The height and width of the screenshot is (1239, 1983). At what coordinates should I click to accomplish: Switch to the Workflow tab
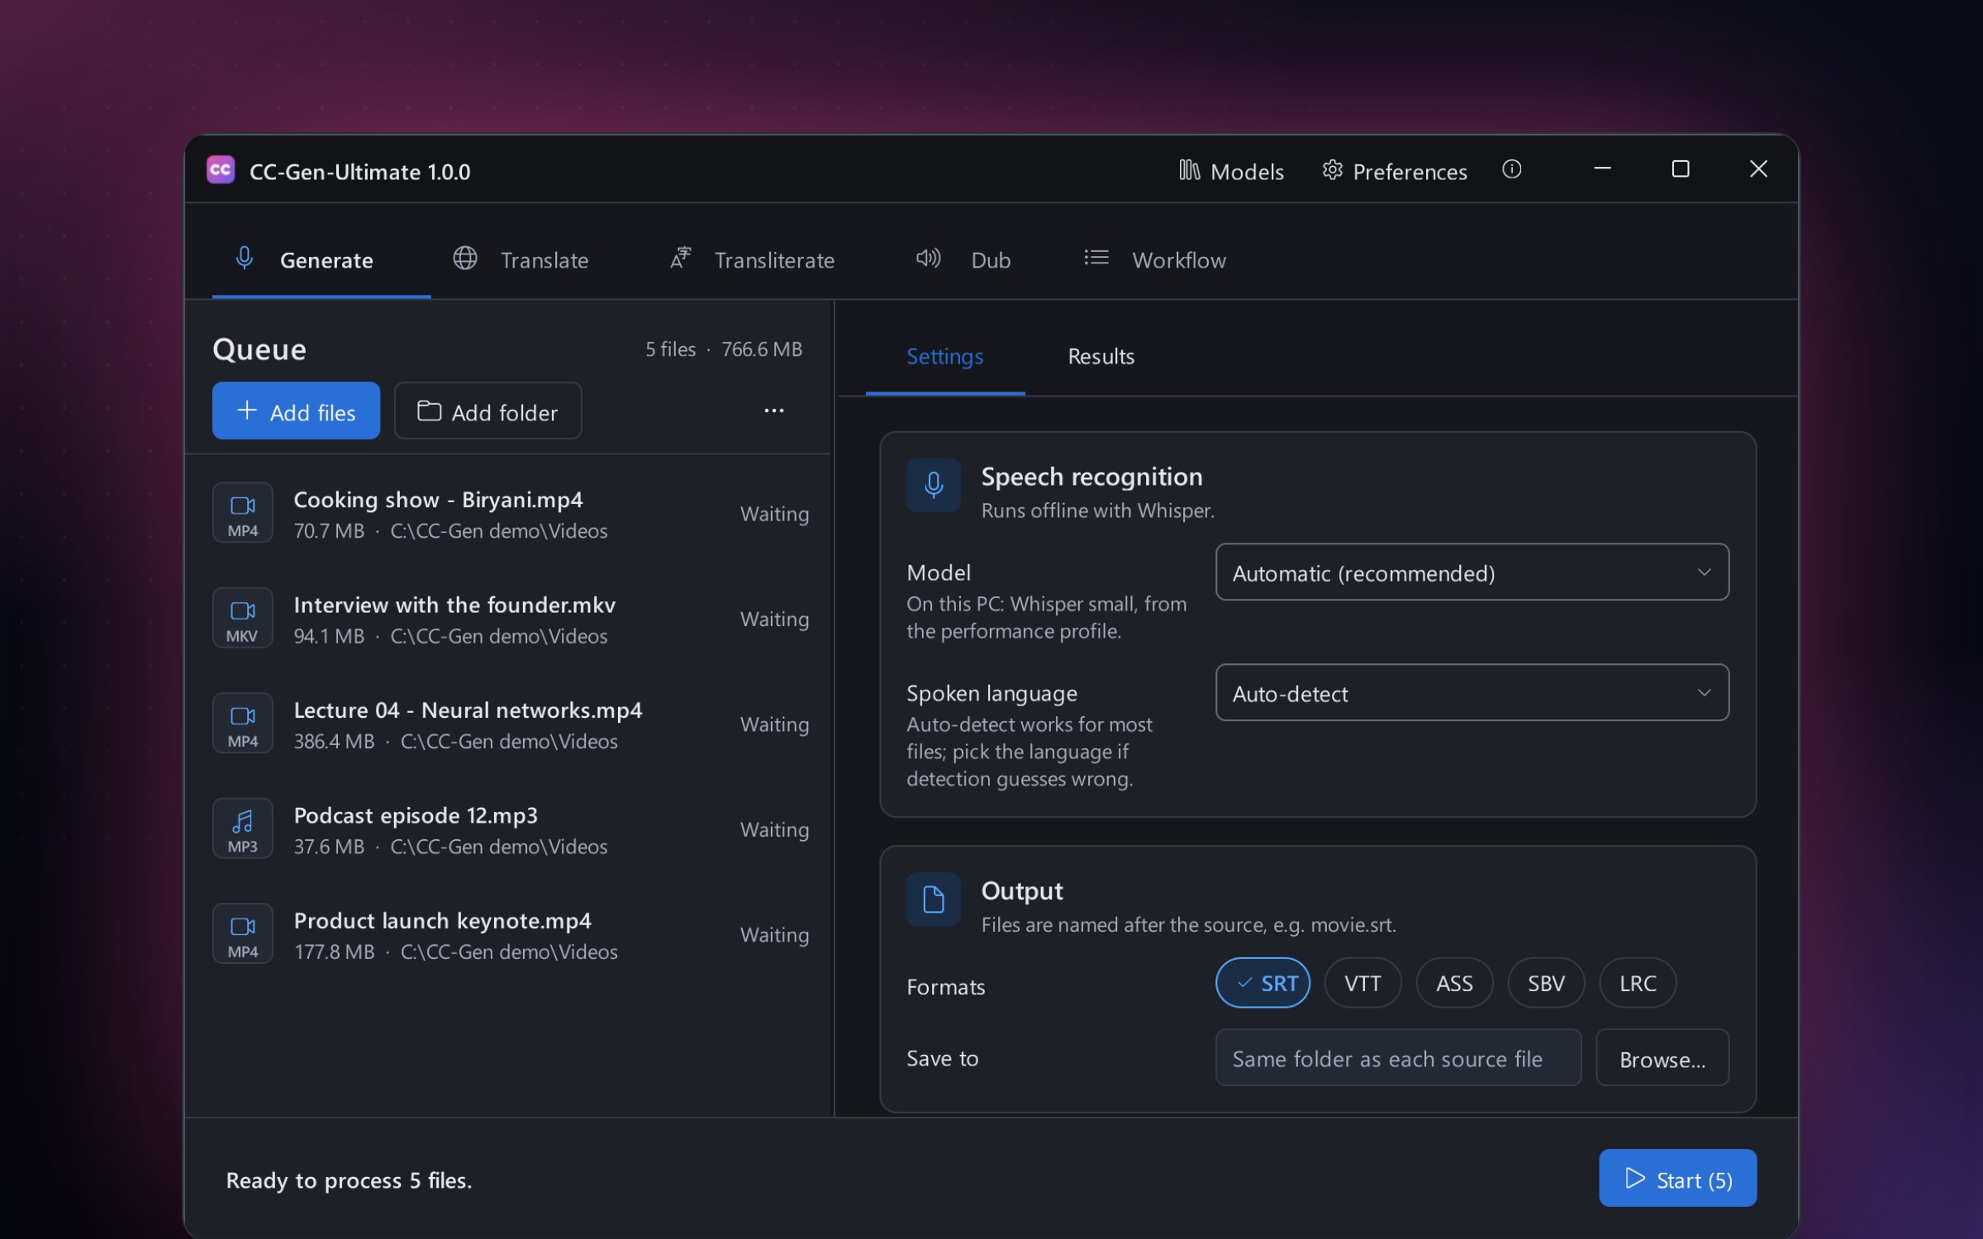click(1155, 259)
